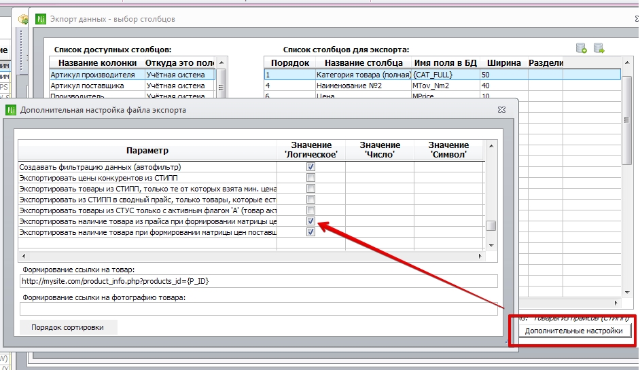
Task: Click the Создавать фильтрацию данных parameter text
Action: pos(100,167)
